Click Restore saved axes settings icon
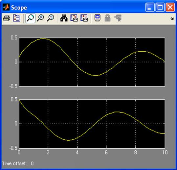This screenshot has height=170, width=177. coord(84,18)
